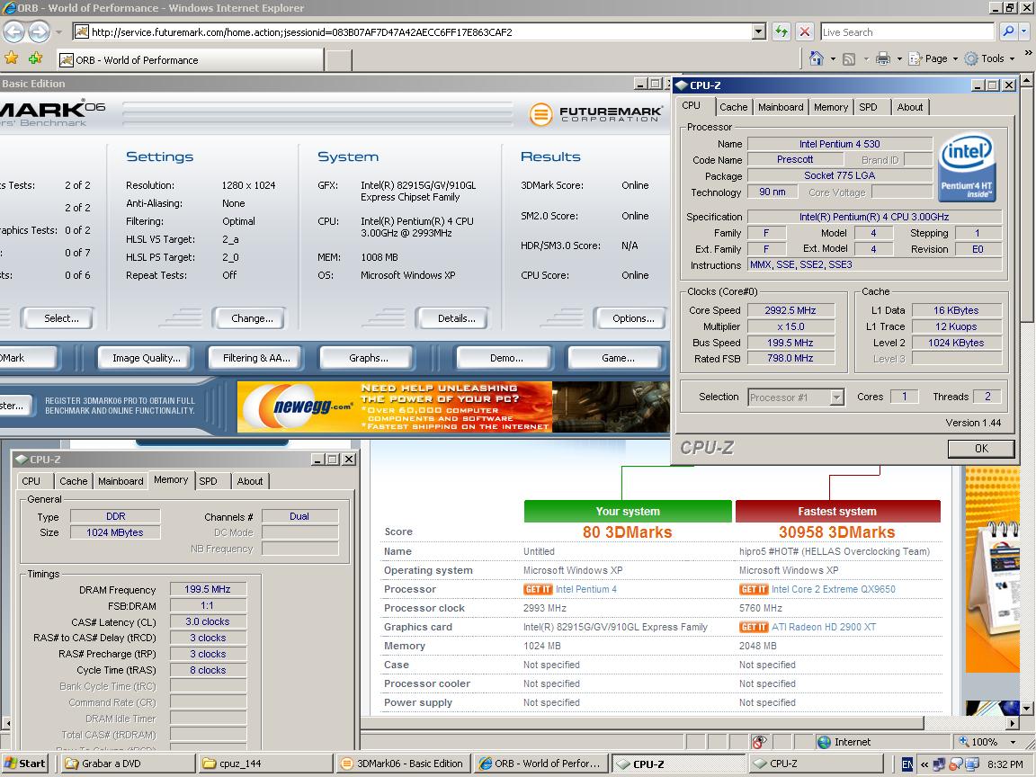This screenshot has height=777, width=1036.
Task: Add to Favorites star-plus icon
Action: coord(36,58)
